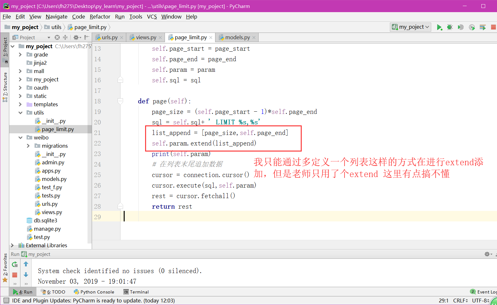497x305 pixels.
Task: Click the 'return rest' code line
Action: pos(172,207)
